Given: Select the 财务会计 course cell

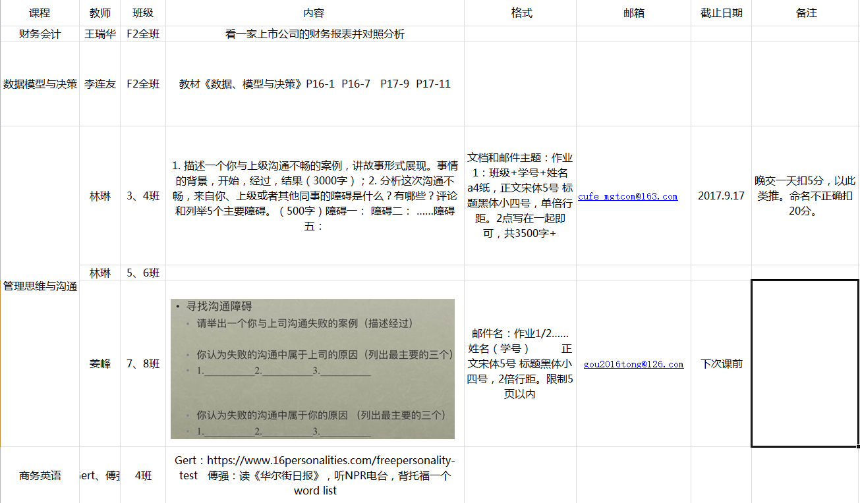Looking at the screenshot, I should coord(40,34).
